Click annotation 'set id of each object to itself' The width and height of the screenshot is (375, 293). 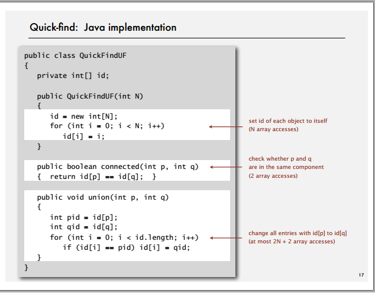point(288,121)
